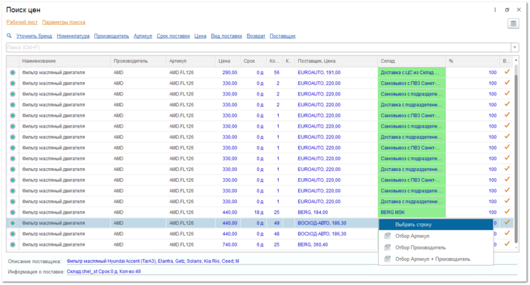530x285 pixels.
Task: Click green status dot in the quantity 48 row
Action: tap(13, 234)
